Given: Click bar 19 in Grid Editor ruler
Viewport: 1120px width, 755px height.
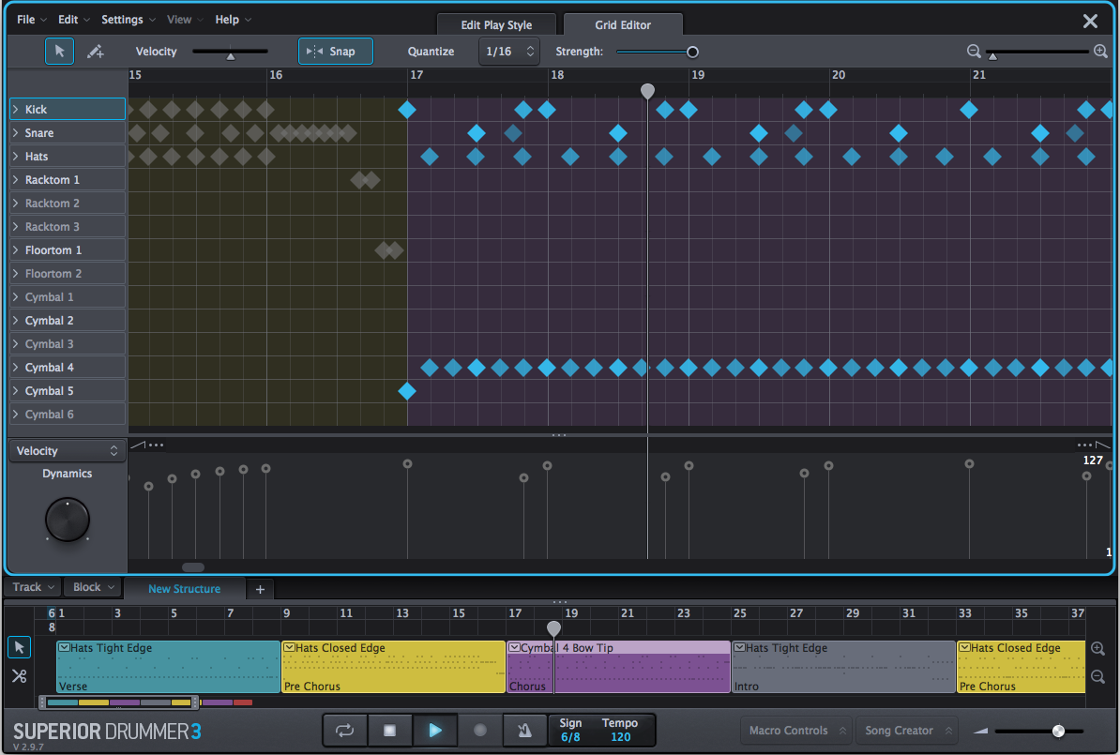Looking at the screenshot, I should tap(698, 75).
